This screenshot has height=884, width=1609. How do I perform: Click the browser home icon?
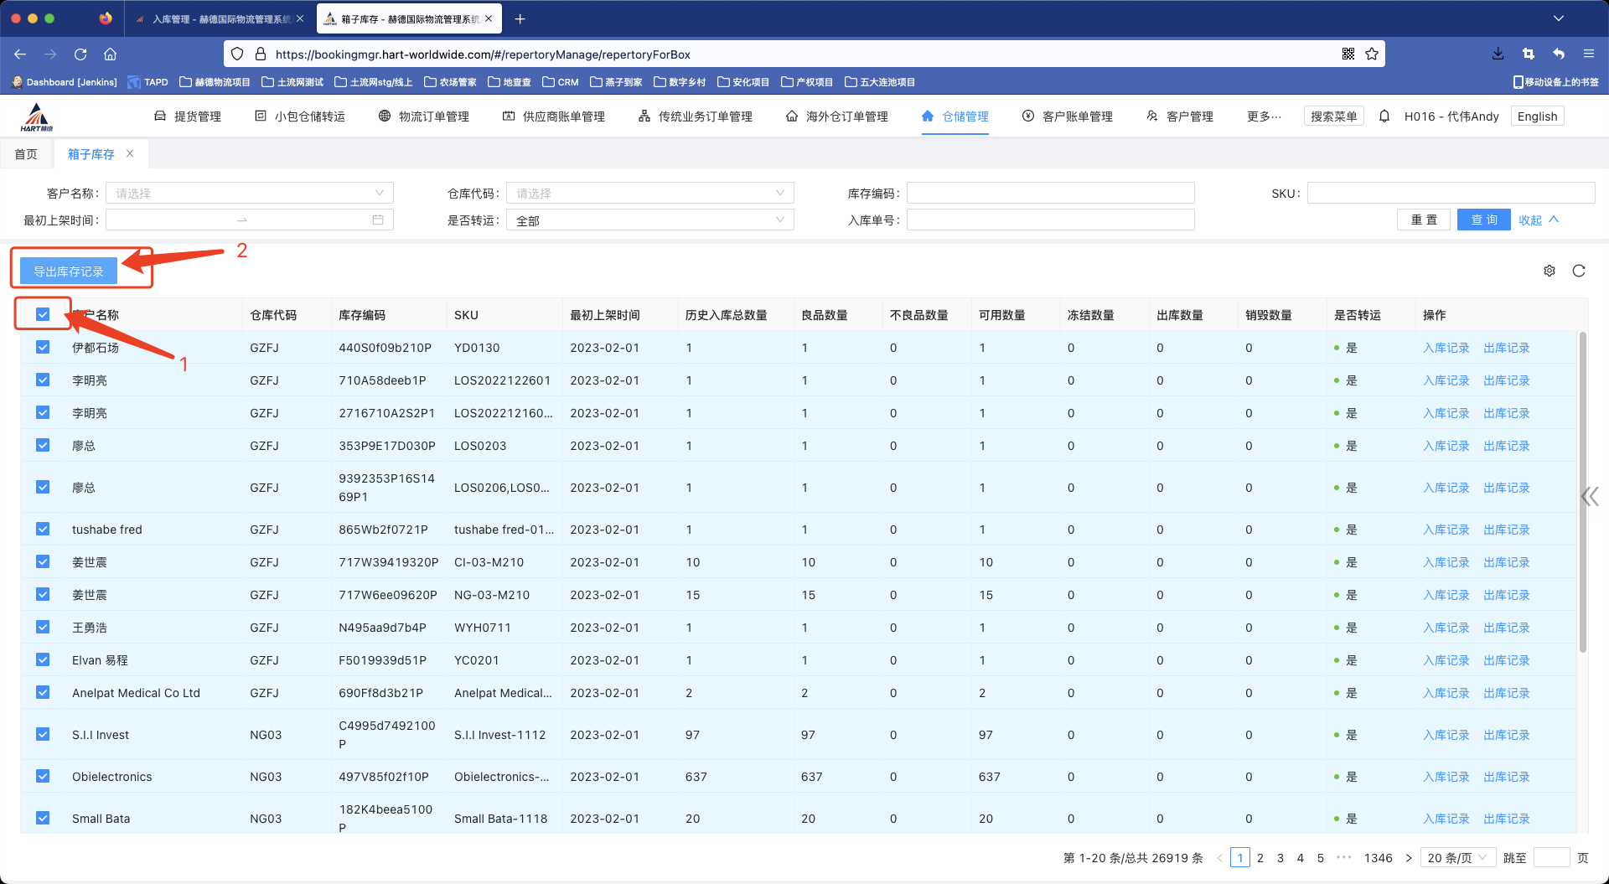pos(110,54)
